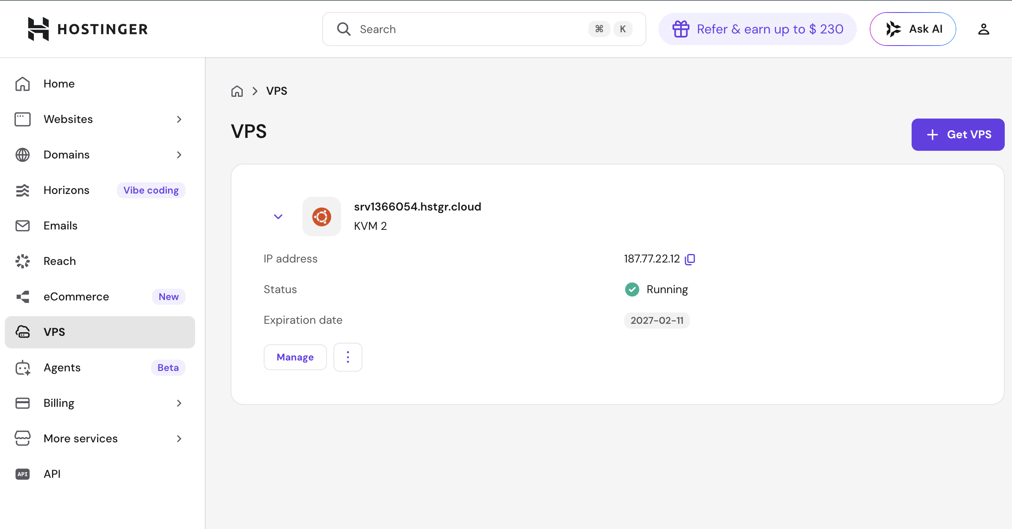Screen dimensions: 1012x529
Task: Click the IP 187.77.22.12 text
Action: click(x=652, y=259)
